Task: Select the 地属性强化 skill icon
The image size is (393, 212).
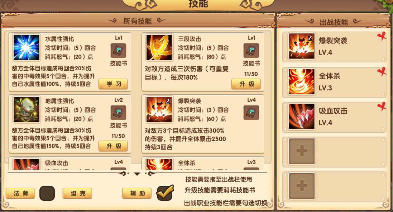Action: [x=26, y=110]
